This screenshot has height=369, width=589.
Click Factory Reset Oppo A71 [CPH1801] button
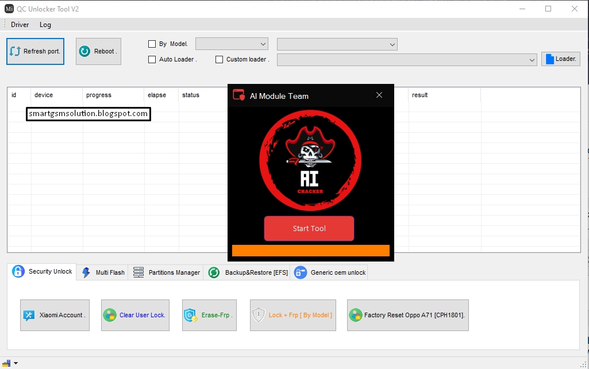pos(408,315)
